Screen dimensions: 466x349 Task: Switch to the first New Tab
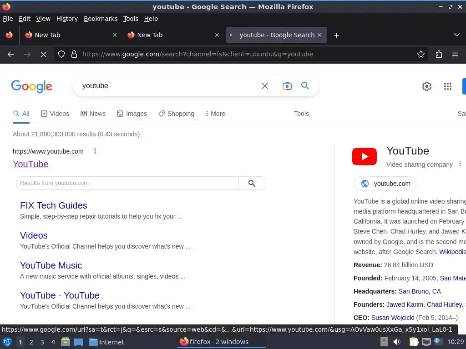pos(71,35)
